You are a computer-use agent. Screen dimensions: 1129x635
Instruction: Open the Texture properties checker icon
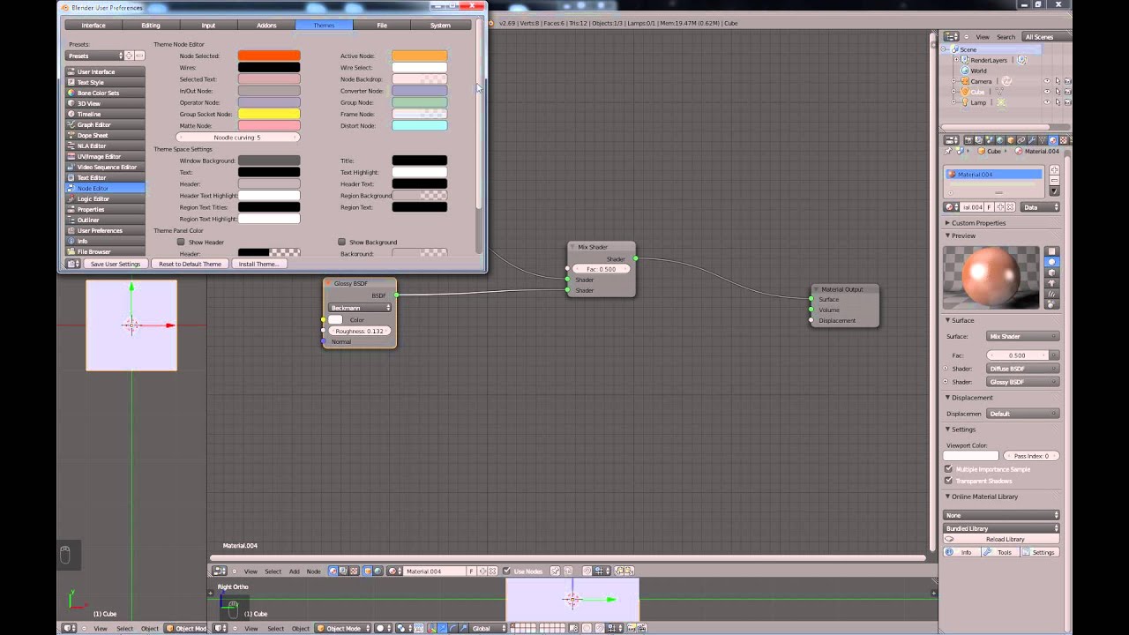point(1064,140)
